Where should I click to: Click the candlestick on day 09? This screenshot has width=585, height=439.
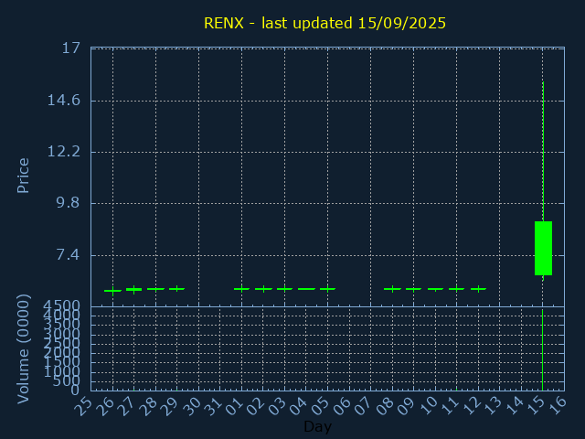point(413,289)
